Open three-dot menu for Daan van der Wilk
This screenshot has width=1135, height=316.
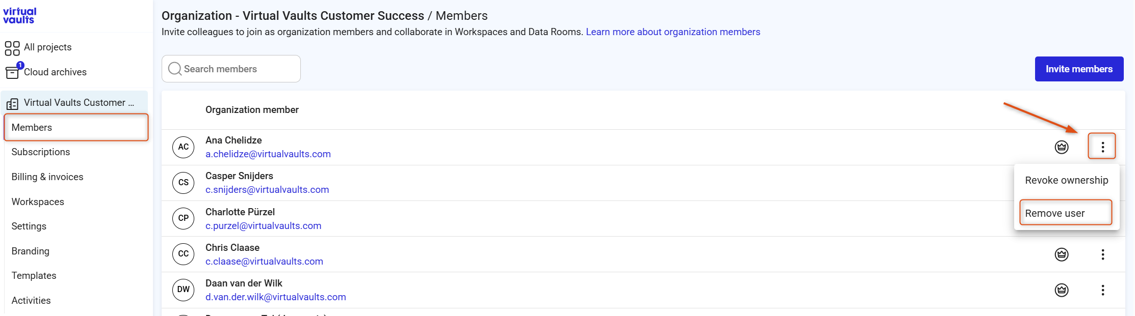point(1102,290)
